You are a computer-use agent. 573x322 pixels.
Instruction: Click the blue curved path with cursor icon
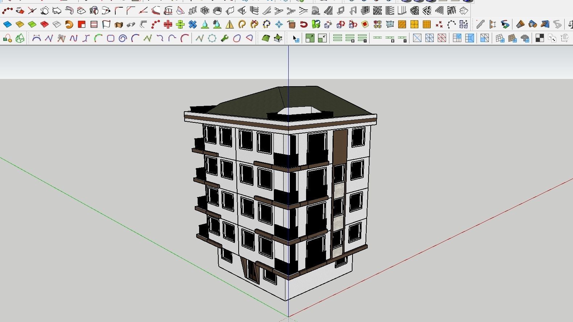click(505, 24)
